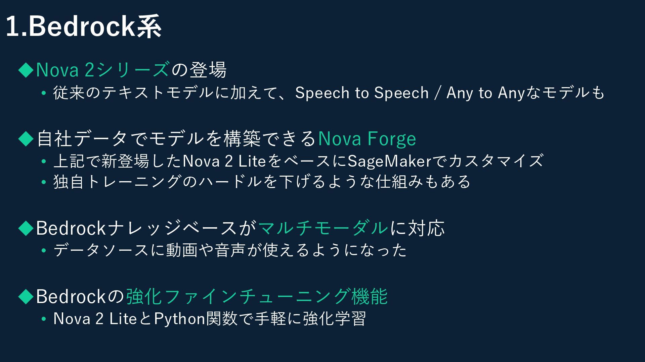The image size is (645, 362).
Task: Click the dot bullet before Nova 2 LiteとPython
Action: point(43,319)
